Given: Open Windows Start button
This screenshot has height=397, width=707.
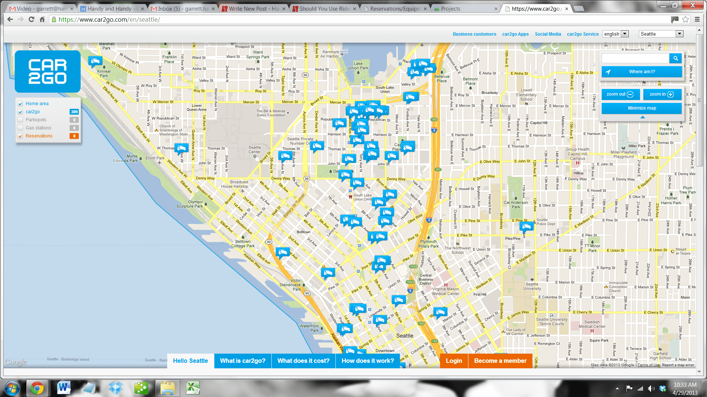Looking at the screenshot, I should [12, 388].
